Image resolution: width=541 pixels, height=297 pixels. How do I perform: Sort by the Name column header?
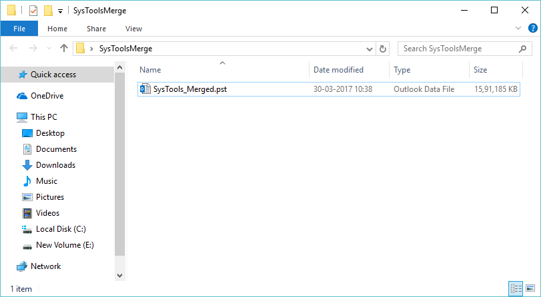pyautogui.click(x=150, y=70)
